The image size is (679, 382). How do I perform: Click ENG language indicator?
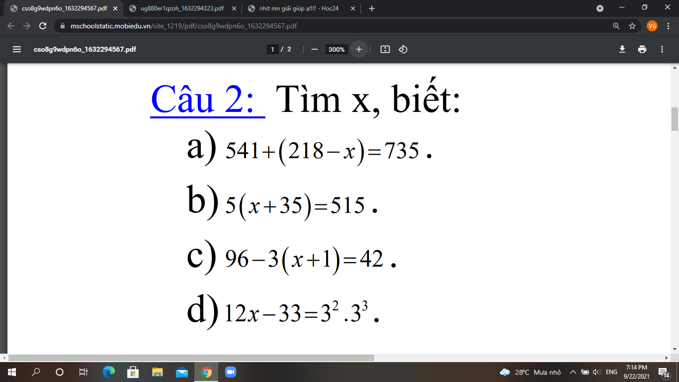coord(612,372)
